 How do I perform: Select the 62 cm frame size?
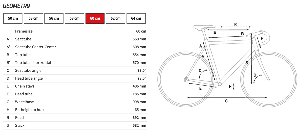coord(115,18)
